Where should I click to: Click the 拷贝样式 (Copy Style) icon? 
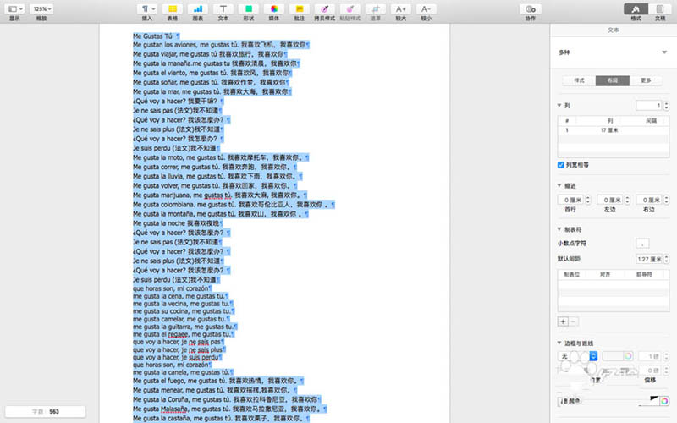coord(325,9)
